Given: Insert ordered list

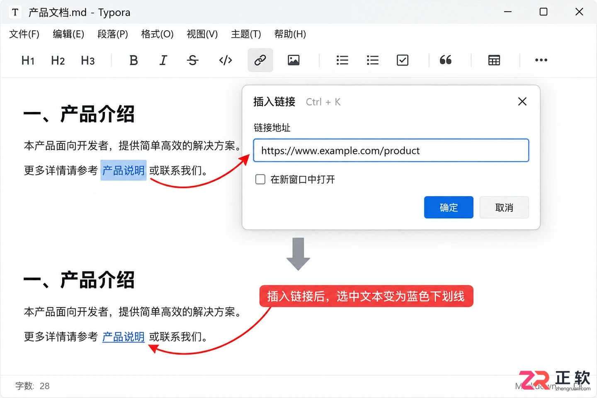Looking at the screenshot, I should (x=373, y=61).
